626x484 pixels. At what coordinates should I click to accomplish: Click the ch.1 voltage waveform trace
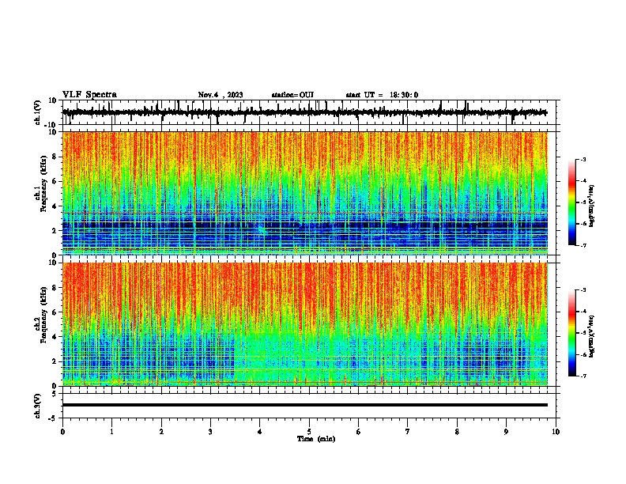tap(305, 112)
